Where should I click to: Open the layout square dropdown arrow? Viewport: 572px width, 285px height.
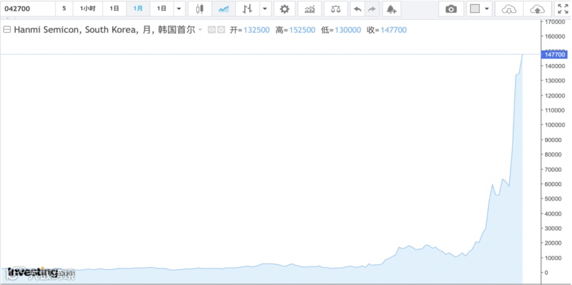pos(487,9)
